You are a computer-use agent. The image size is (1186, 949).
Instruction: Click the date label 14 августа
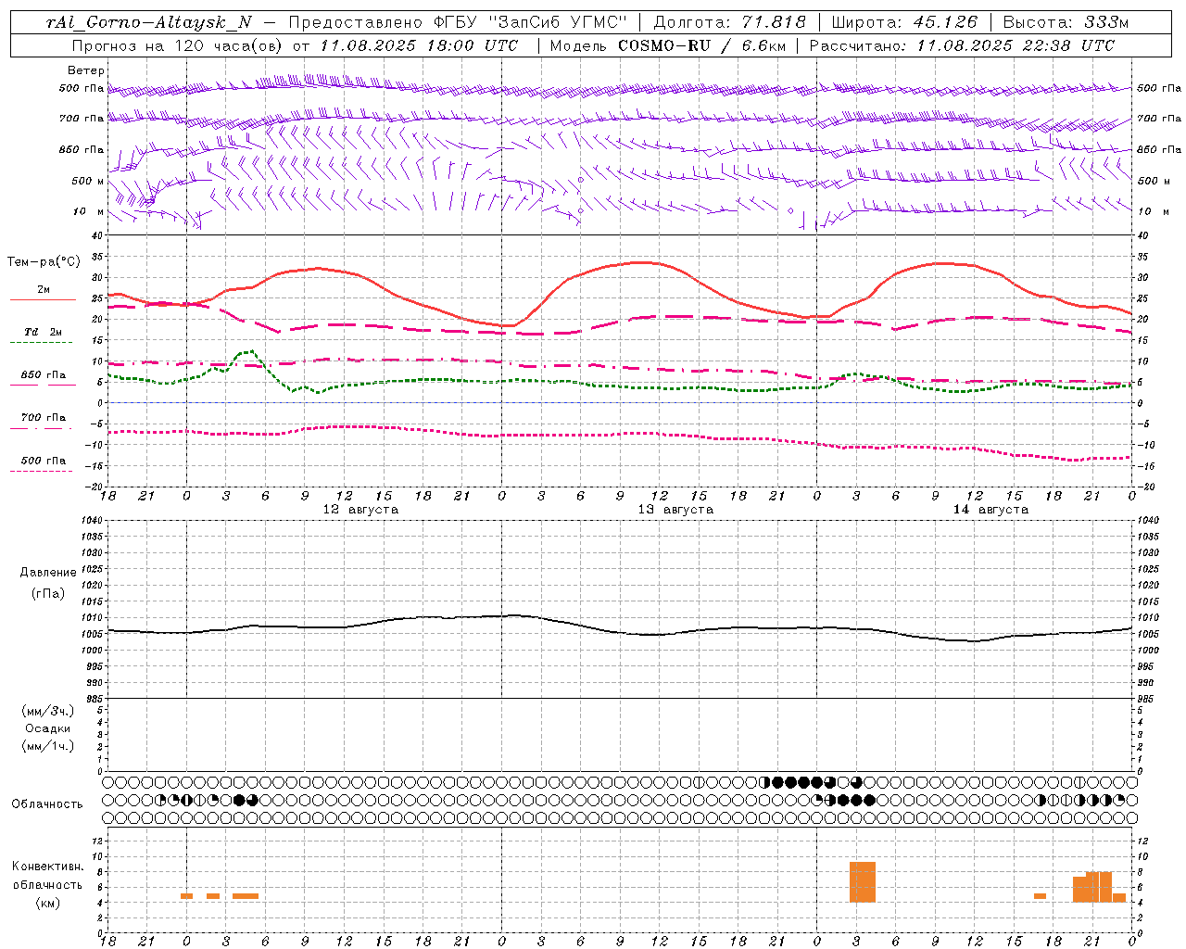tap(990, 510)
